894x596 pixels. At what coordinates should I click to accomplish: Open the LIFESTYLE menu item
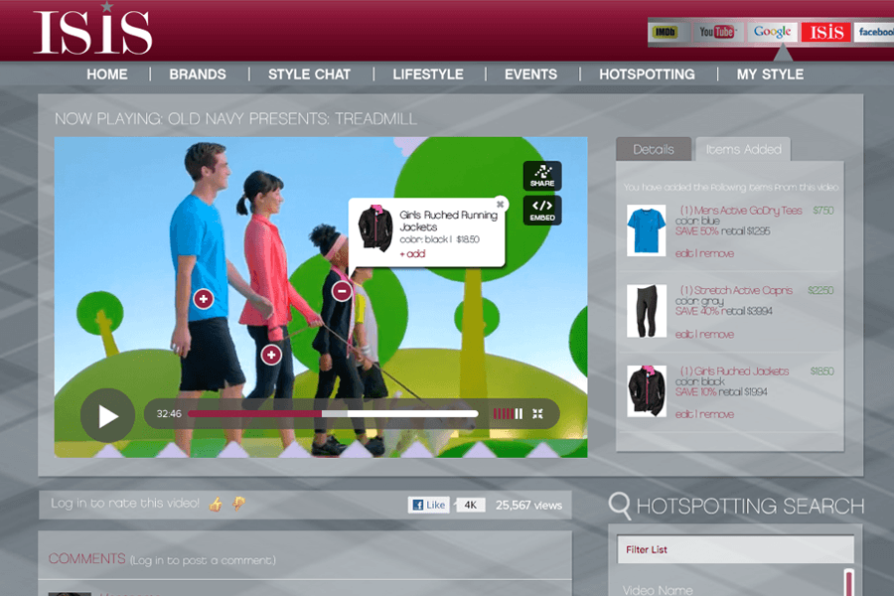pyautogui.click(x=428, y=74)
